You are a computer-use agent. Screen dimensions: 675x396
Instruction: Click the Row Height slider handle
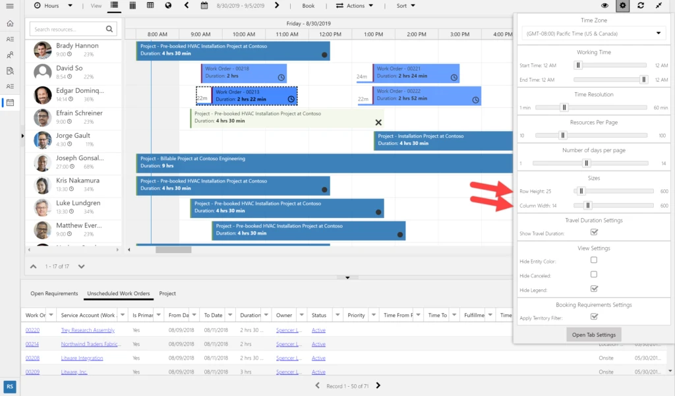click(x=581, y=191)
